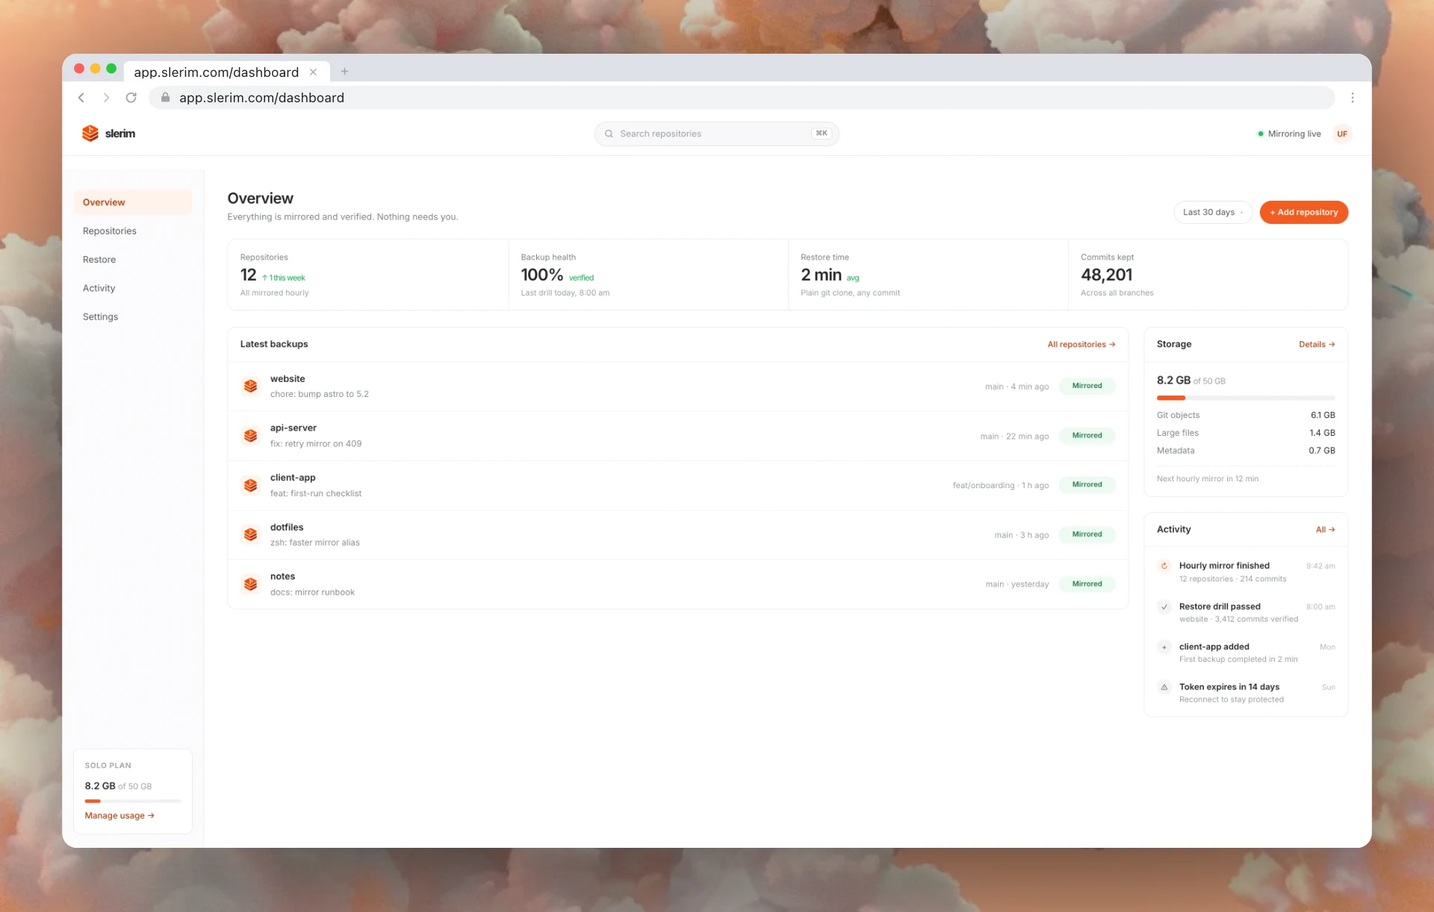Click the Hourly mirror finished activity icon
Image resolution: width=1434 pixels, height=912 pixels.
click(x=1164, y=566)
